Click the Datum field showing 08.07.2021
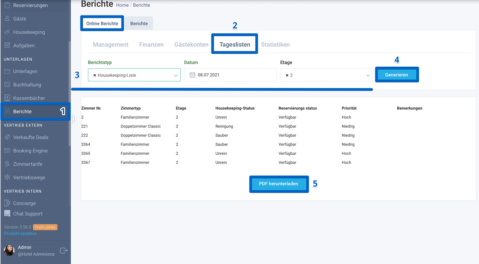This screenshot has width=479, height=264. tap(230, 75)
